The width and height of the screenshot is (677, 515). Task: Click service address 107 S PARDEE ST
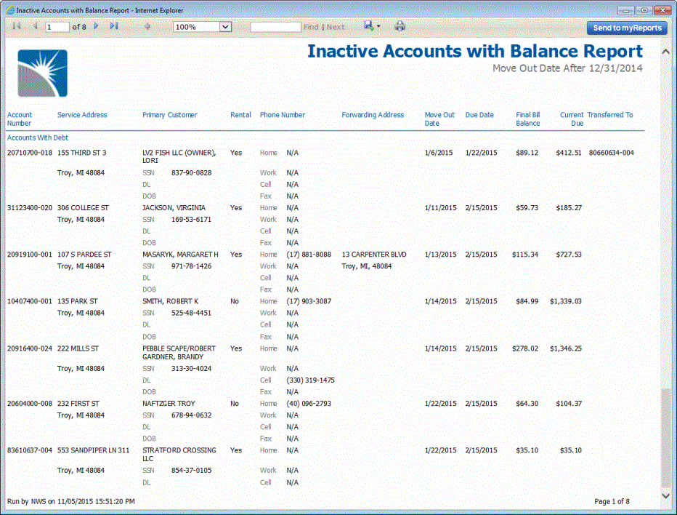point(84,255)
